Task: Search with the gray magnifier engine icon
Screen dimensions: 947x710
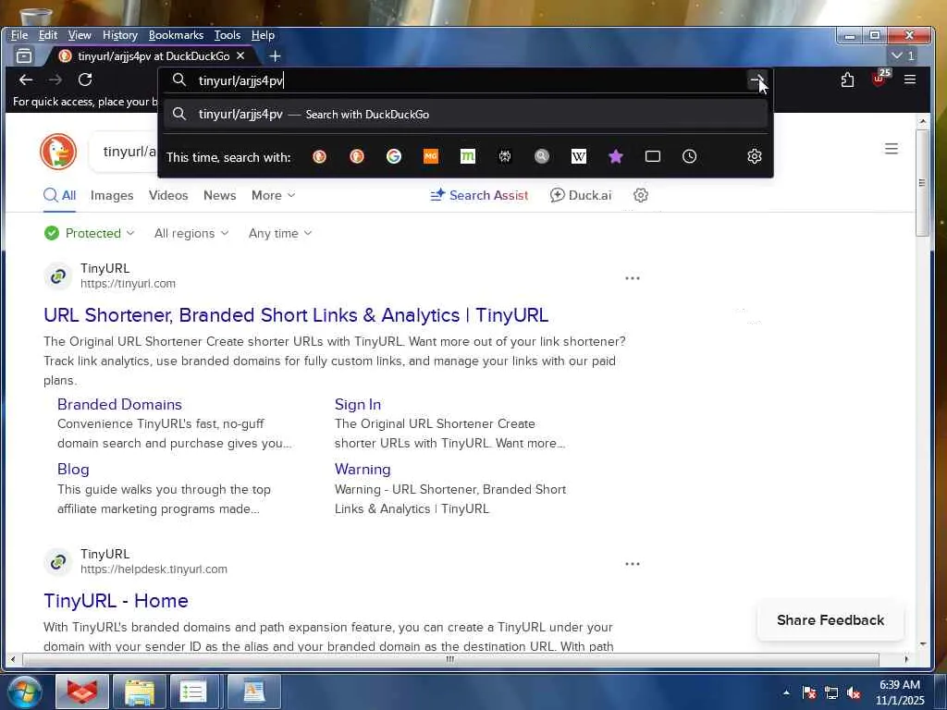Action: (x=542, y=157)
